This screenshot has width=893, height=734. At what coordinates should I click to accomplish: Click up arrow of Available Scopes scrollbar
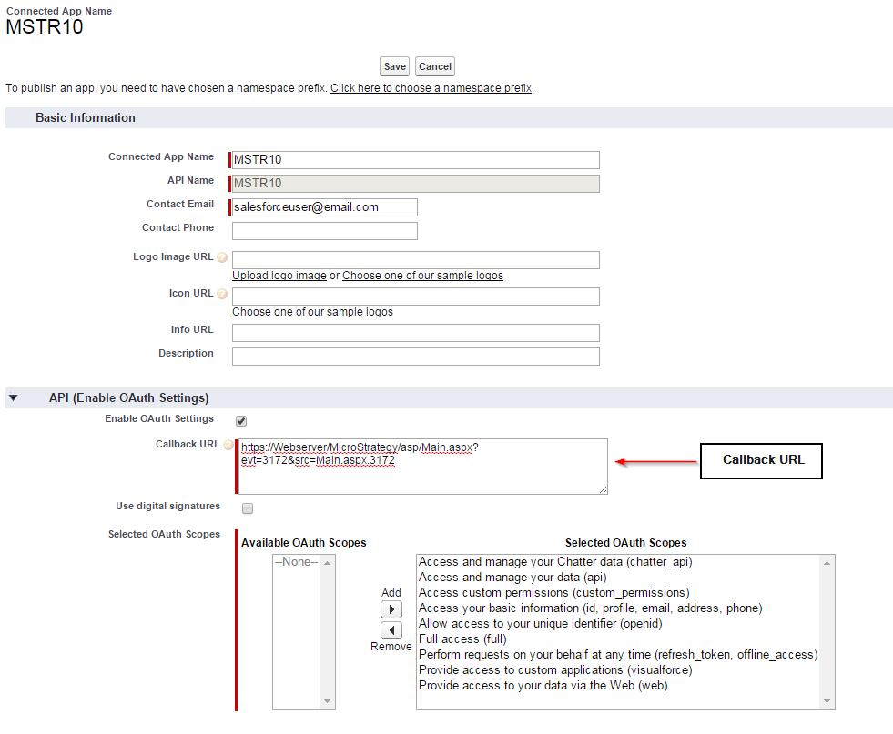tap(328, 563)
